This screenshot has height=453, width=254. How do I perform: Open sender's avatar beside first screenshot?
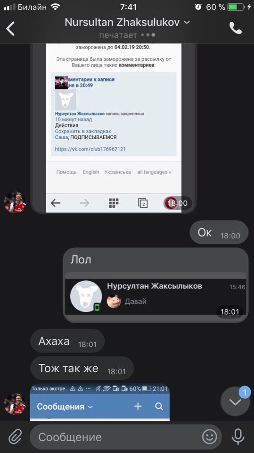click(15, 202)
